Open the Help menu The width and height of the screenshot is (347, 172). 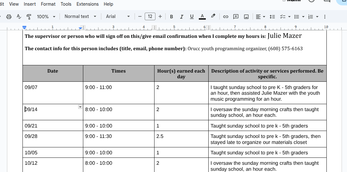click(x=108, y=4)
